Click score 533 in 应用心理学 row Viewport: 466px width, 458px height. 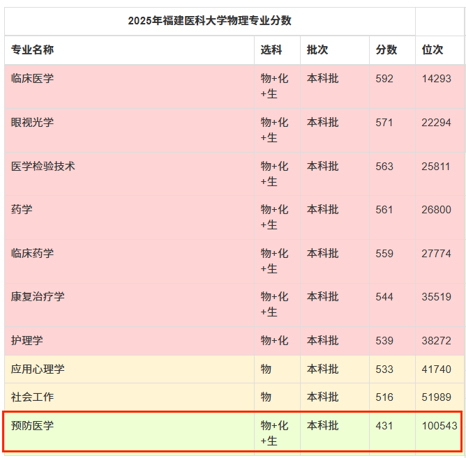pyautogui.click(x=384, y=369)
